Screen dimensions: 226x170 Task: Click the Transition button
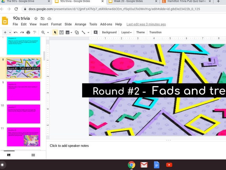pos(155,32)
